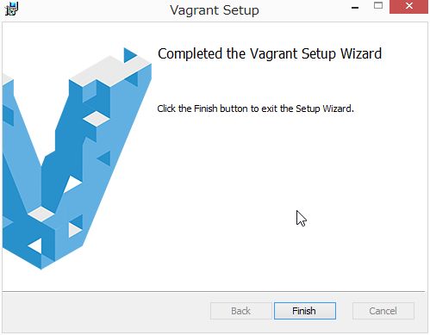Click the word Finish in the instruction text
The image size is (430, 335).
206,109
